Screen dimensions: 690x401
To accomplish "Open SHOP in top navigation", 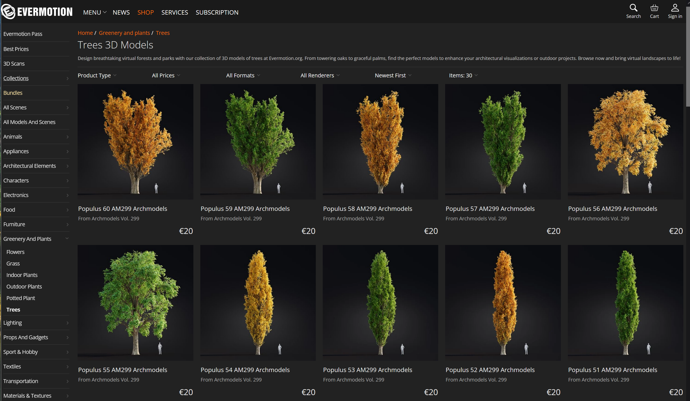I will tap(145, 12).
